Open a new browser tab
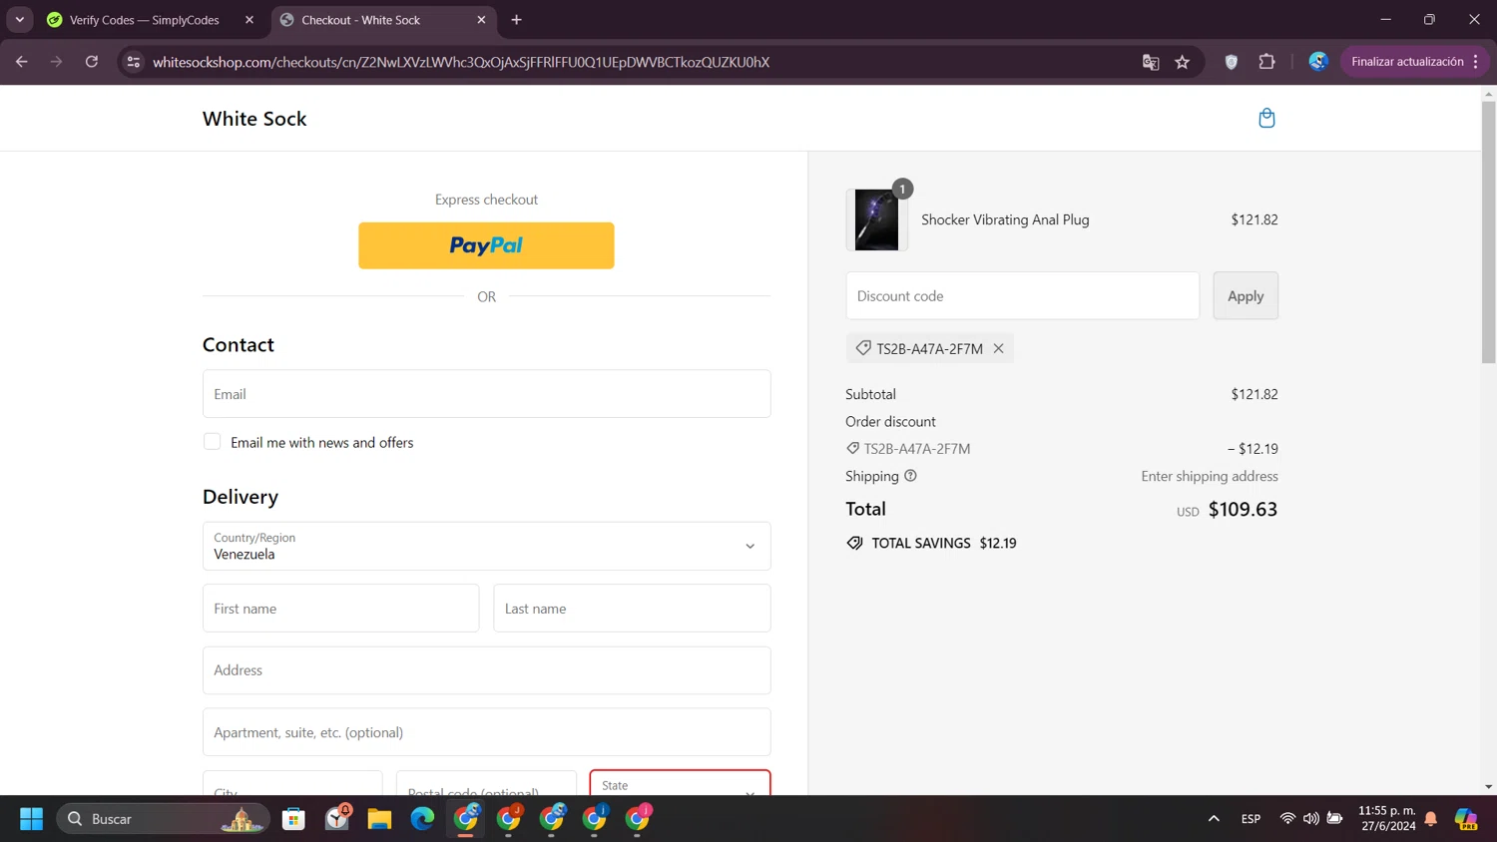 (x=516, y=20)
